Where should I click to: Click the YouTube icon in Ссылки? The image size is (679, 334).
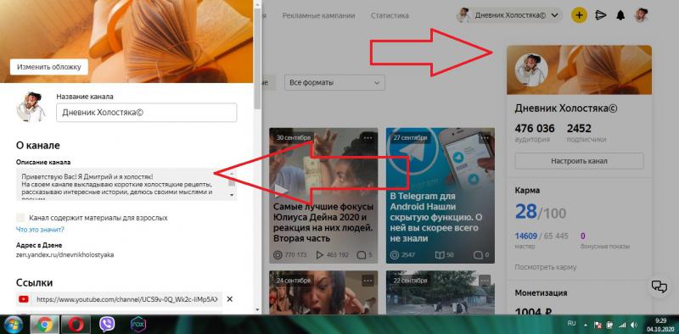pyautogui.click(x=24, y=299)
